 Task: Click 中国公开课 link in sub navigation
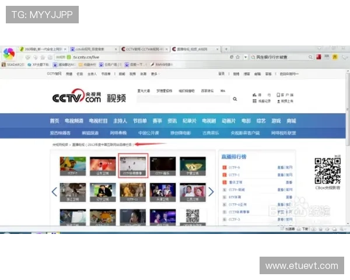coord(148,133)
